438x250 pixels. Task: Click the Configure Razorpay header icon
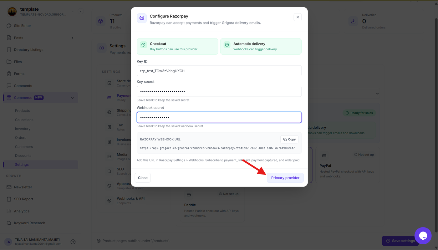click(x=142, y=18)
